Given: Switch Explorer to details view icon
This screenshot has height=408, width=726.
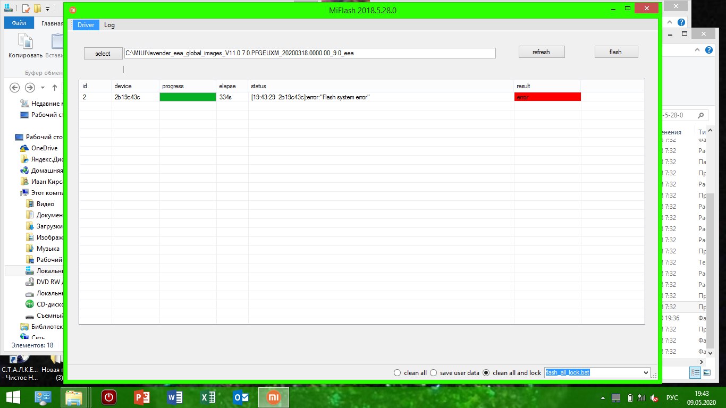Looking at the screenshot, I should coord(695,373).
